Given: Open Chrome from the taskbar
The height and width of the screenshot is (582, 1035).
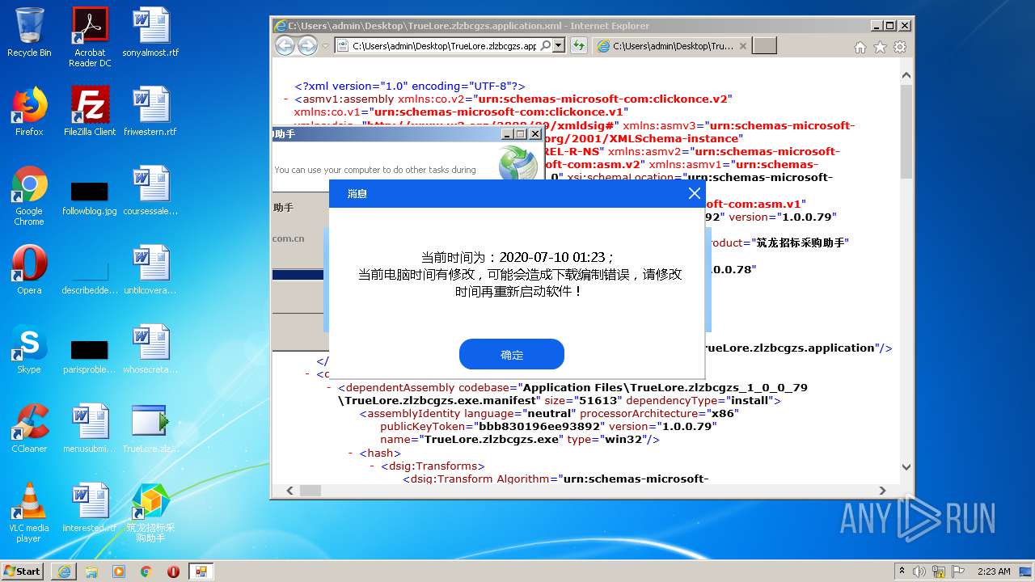Looking at the screenshot, I should (146, 571).
